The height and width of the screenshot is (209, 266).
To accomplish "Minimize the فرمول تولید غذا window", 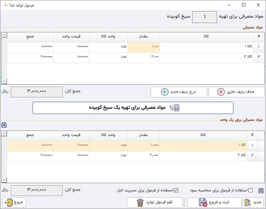I will point(229,5).
